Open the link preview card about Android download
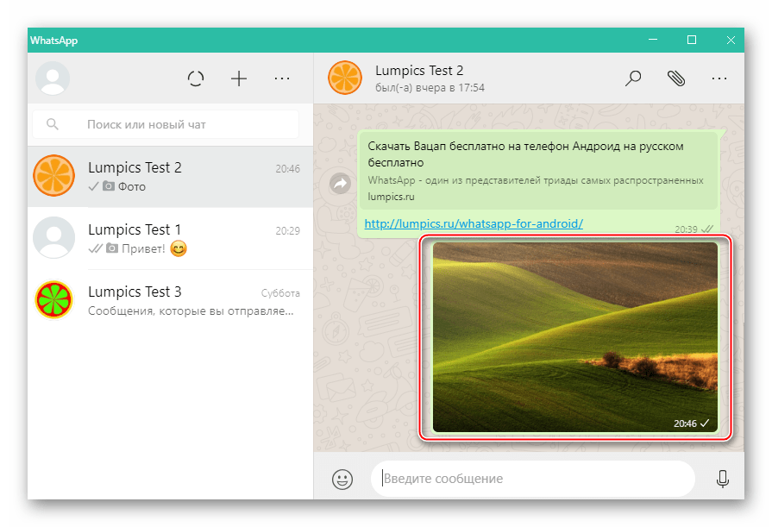Screen dimensions: 772x527 point(538,171)
